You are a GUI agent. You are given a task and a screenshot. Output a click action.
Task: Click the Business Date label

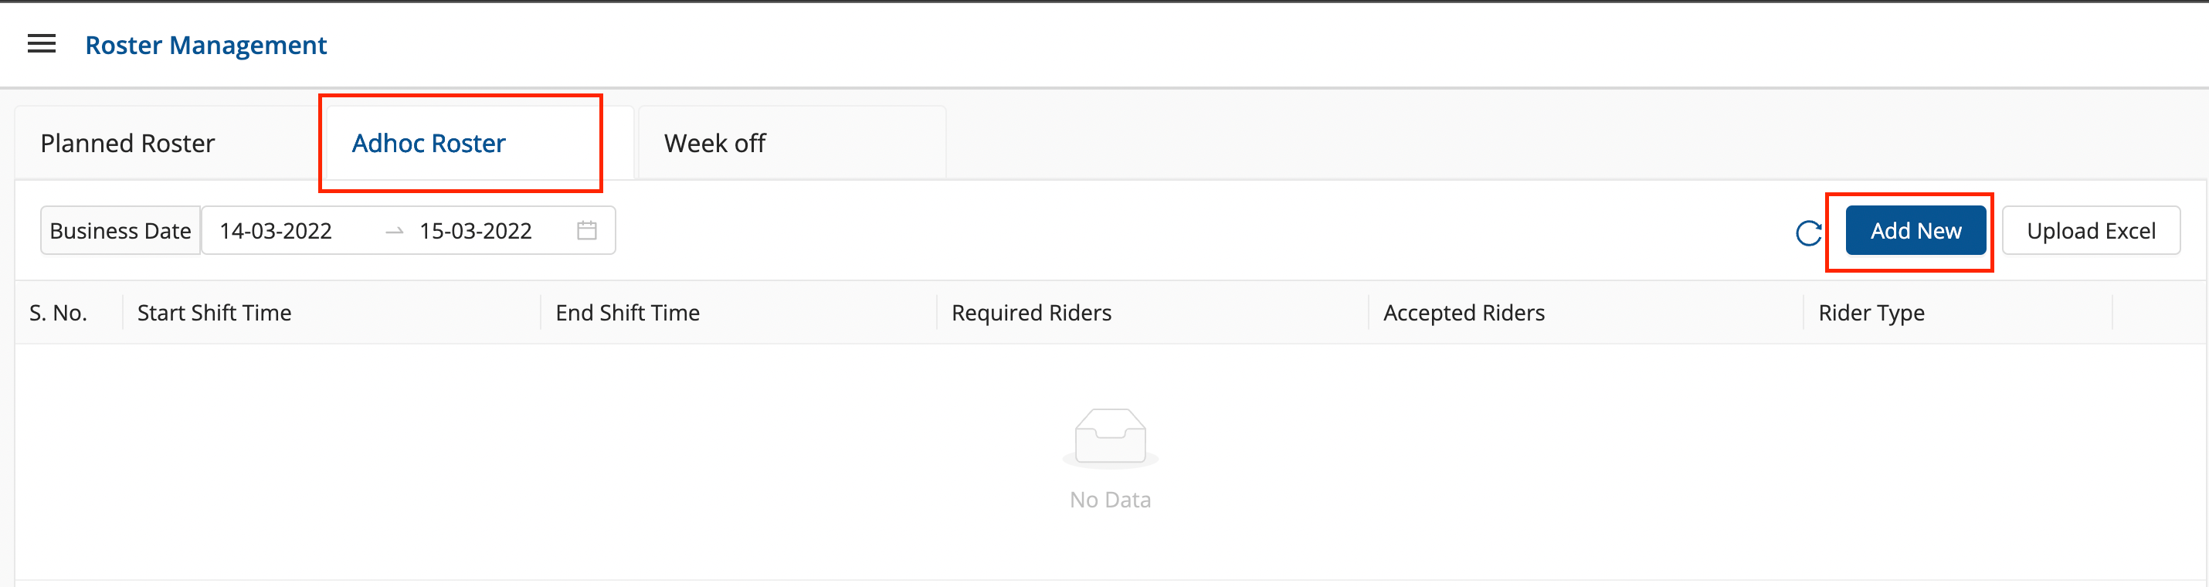pos(120,230)
